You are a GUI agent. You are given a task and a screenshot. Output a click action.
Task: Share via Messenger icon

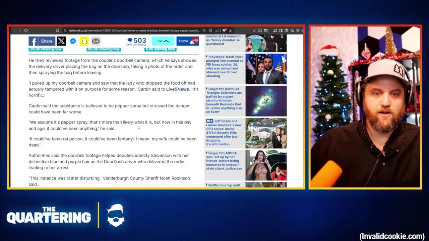[x=73, y=41]
